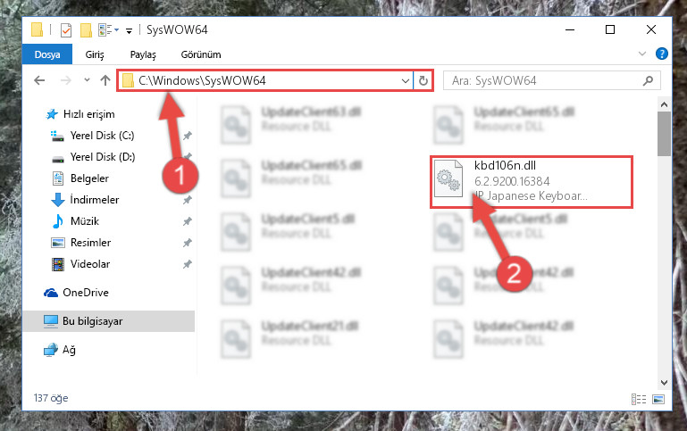Screen dimensions: 687x431
Task: Click the Refresh button beside address bar
Action: coord(423,80)
